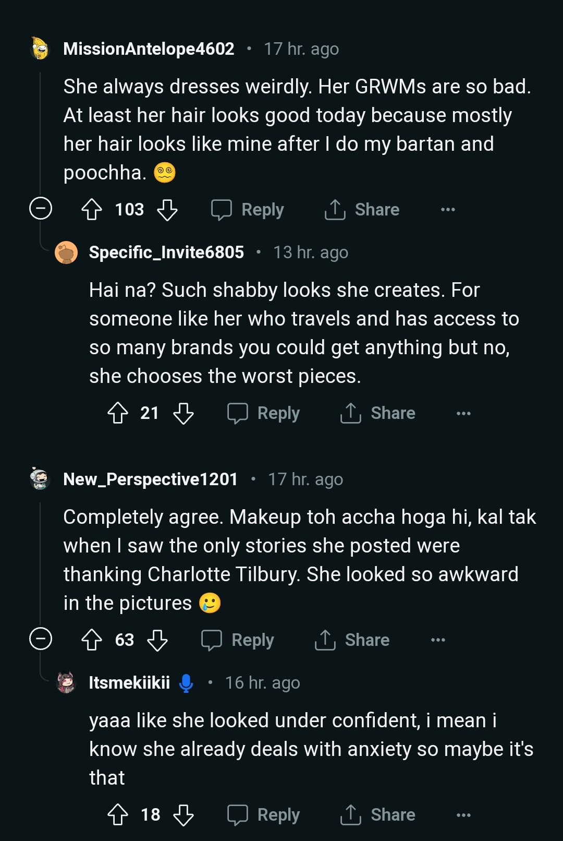
Task: Open MissionAntelope4602's user profile
Action: pos(149,49)
